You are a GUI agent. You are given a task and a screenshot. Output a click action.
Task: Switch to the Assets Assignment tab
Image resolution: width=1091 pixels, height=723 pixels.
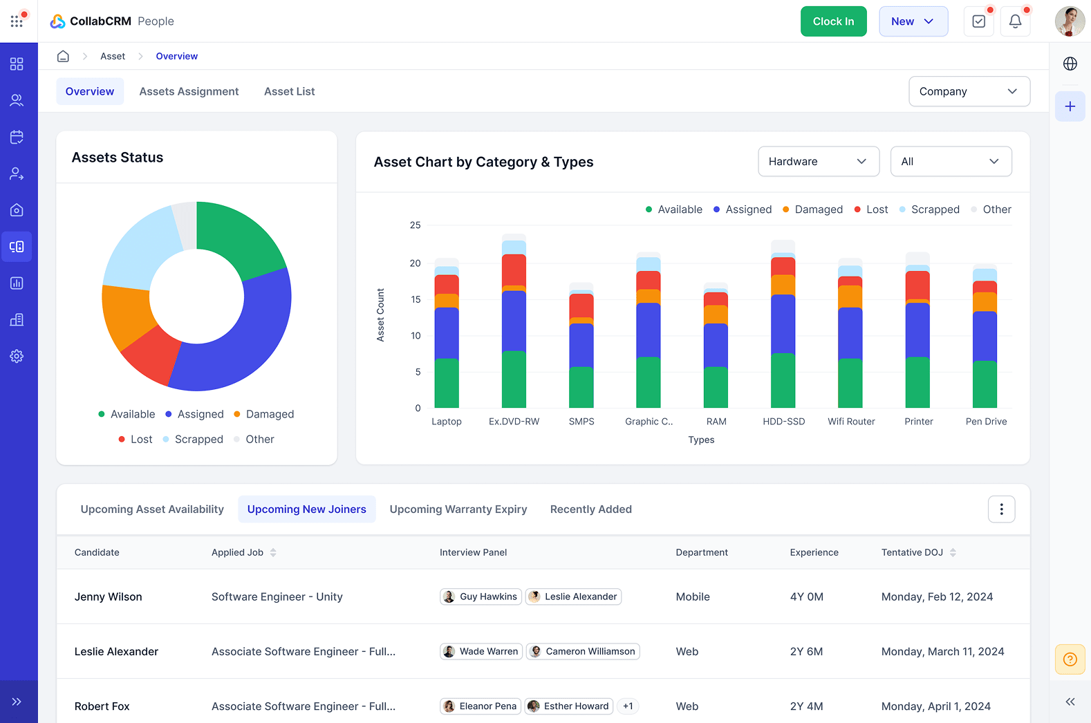(189, 91)
